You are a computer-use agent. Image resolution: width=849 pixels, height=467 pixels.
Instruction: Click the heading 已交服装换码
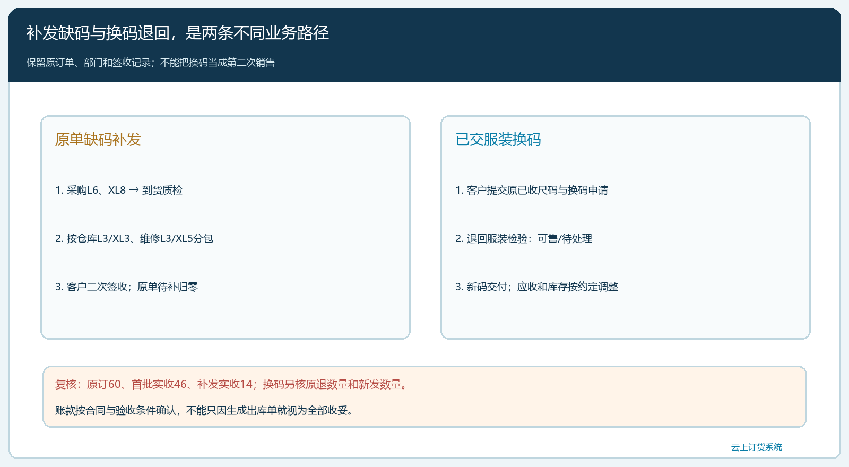(x=498, y=140)
